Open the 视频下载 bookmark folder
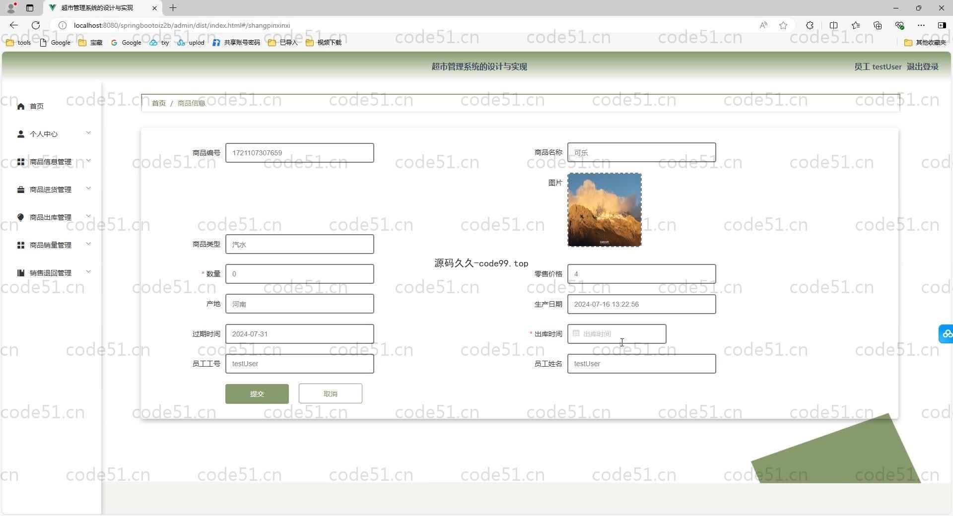Screen dimensions: 953x516 pos(324,43)
